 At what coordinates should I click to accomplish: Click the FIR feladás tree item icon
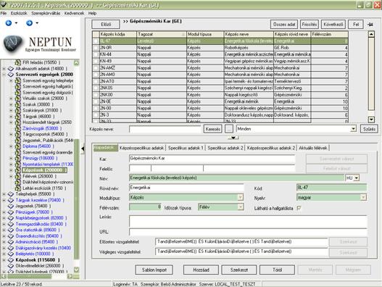(18, 62)
